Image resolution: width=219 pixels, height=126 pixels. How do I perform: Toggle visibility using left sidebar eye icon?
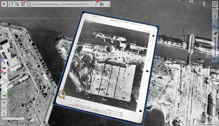[4, 68]
